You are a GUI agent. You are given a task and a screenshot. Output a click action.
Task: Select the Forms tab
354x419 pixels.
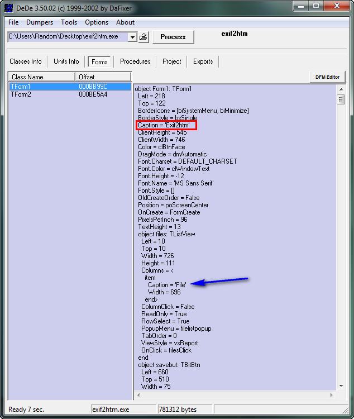point(99,61)
